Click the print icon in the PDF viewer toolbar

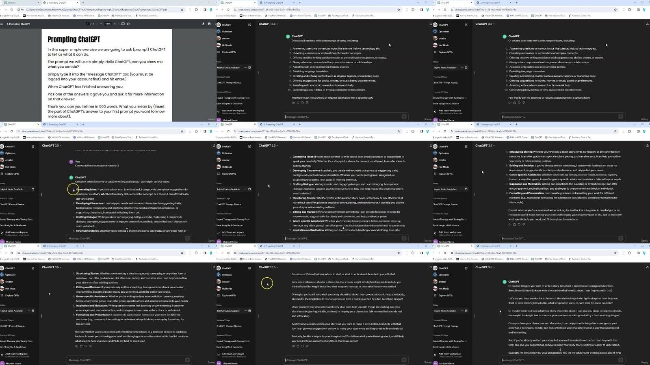pos(209,24)
